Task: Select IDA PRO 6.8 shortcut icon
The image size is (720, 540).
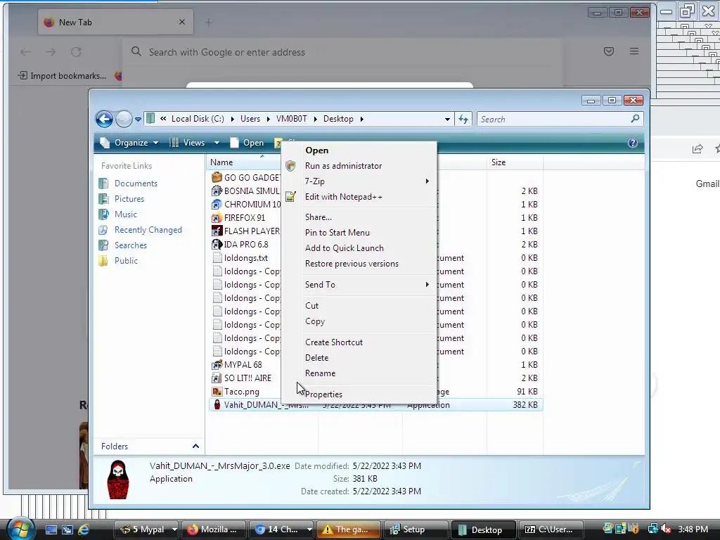Action: (x=217, y=244)
